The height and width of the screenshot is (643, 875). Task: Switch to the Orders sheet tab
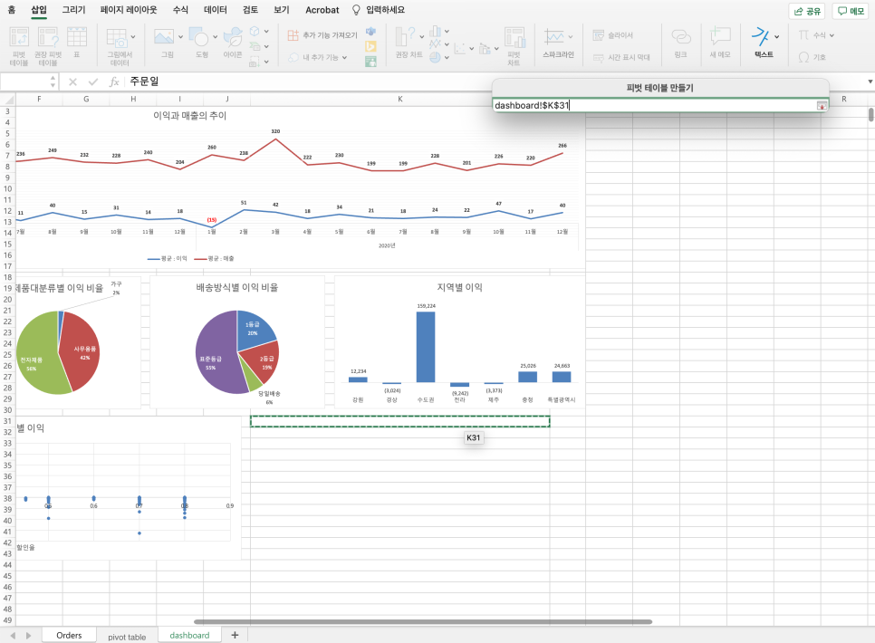click(69, 635)
